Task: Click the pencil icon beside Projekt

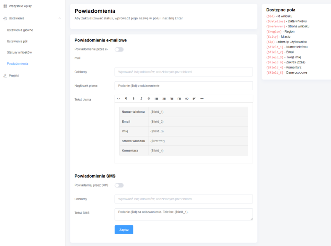Action: (5, 76)
